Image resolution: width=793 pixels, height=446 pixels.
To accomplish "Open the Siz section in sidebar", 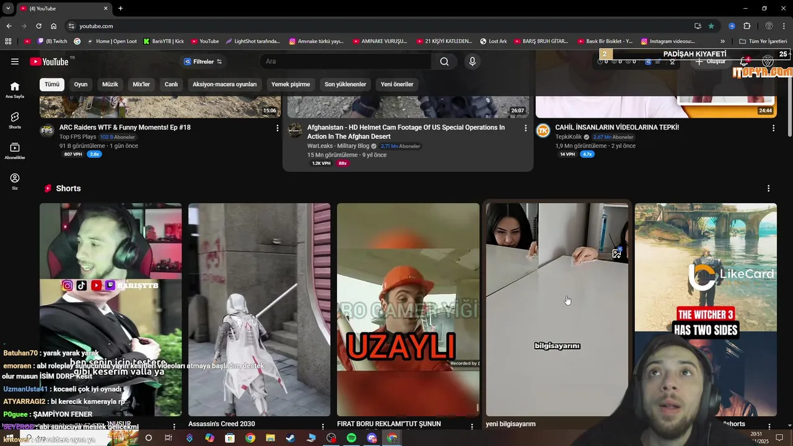I will (x=15, y=181).
